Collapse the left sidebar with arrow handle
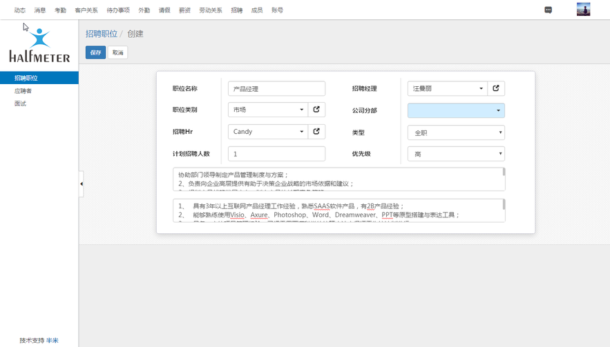610x347 pixels. point(81,184)
